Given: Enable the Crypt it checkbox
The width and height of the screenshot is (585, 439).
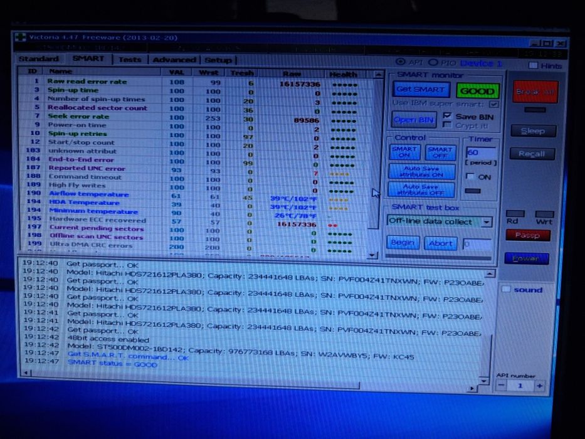Looking at the screenshot, I should 447,125.
